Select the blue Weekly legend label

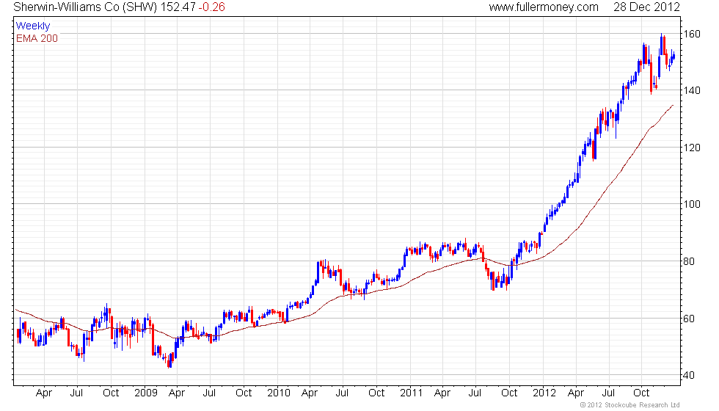pos(33,26)
